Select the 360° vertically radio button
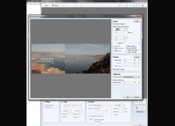Screen dimensions: 175x126 [127, 52]
